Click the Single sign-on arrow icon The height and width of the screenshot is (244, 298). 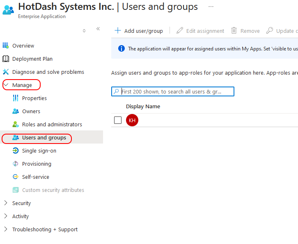pos(16,151)
